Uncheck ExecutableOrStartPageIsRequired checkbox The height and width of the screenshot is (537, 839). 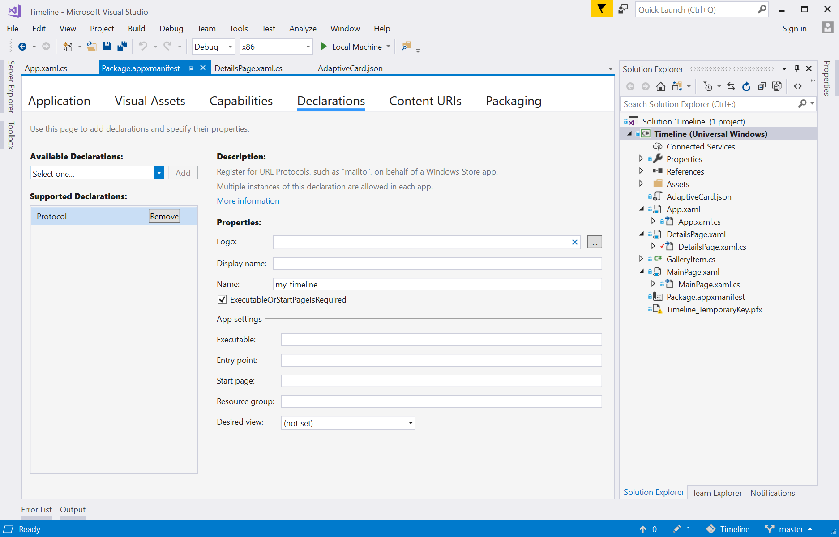(222, 299)
